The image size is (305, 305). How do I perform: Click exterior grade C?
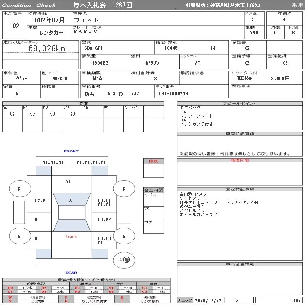[275, 33]
